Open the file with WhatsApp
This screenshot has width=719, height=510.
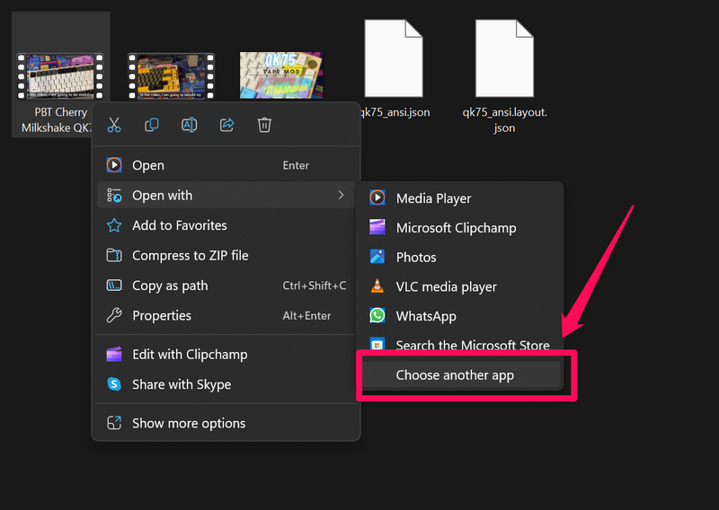point(426,316)
